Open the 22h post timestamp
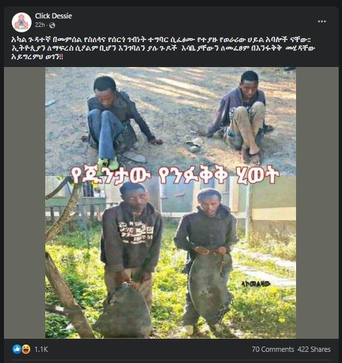 pyautogui.click(x=40, y=25)
